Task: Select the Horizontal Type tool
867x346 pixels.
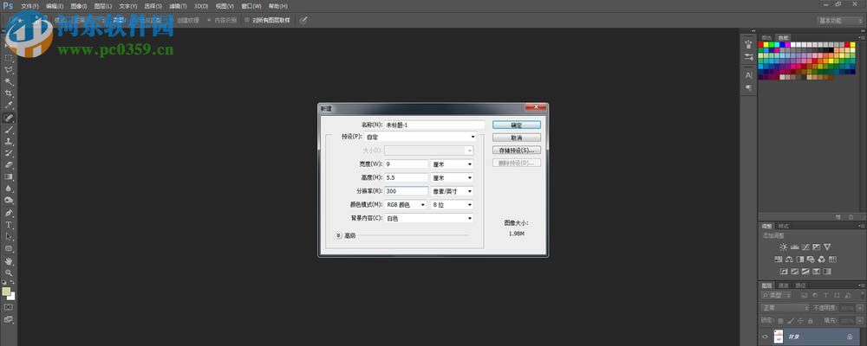Action: pyautogui.click(x=9, y=225)
